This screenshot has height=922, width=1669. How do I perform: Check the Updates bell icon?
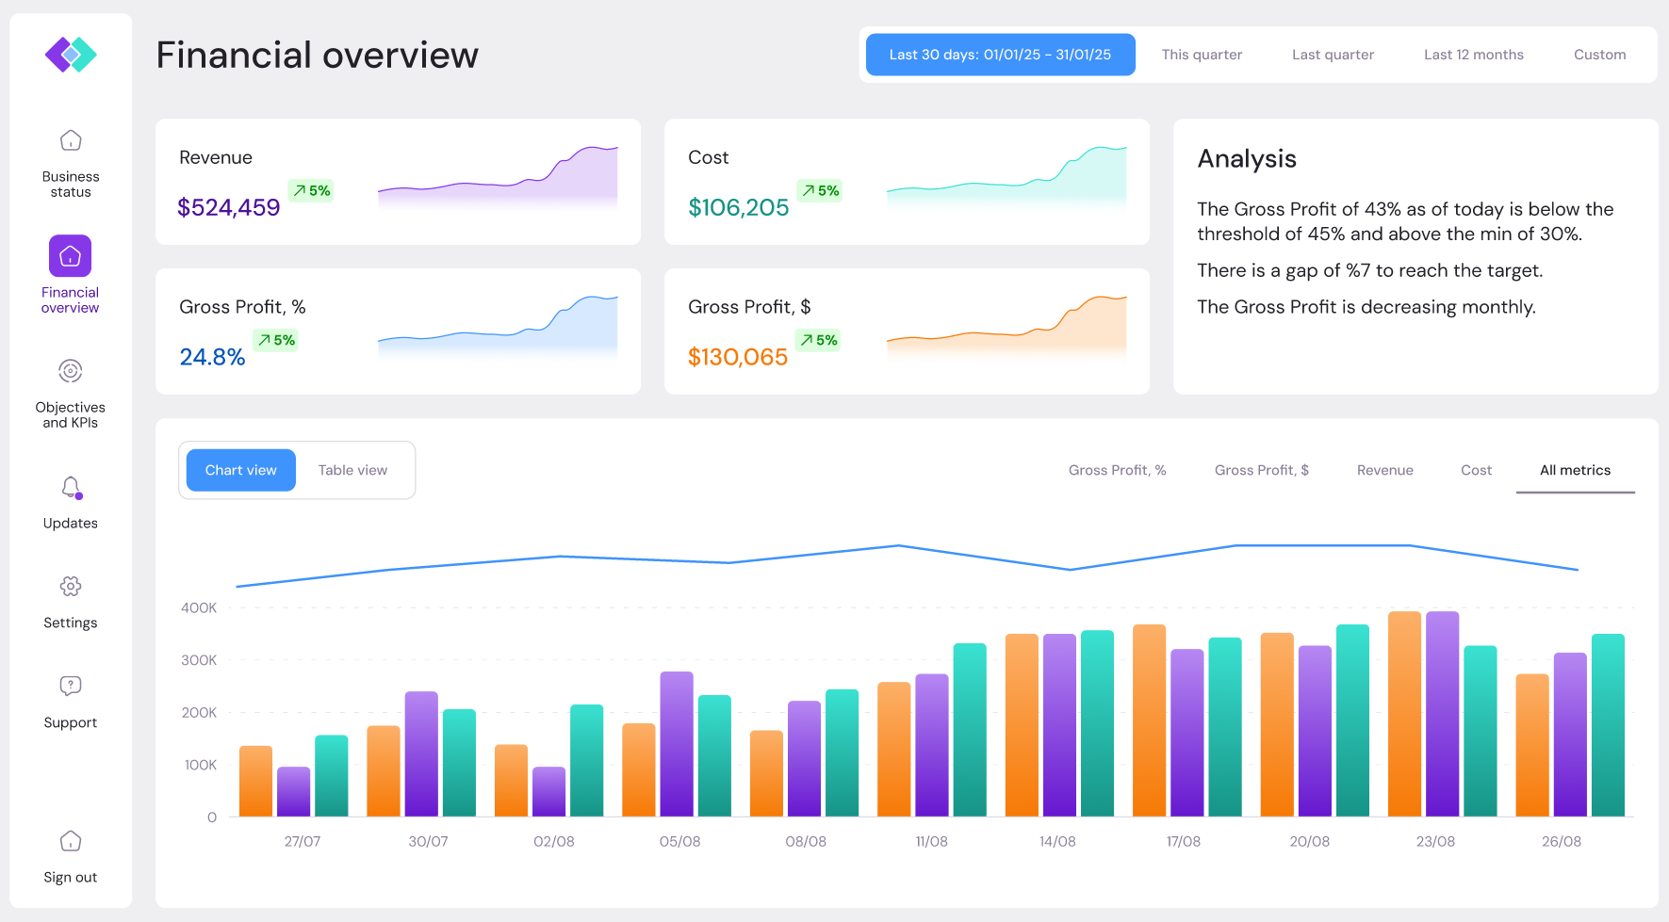coord(71,488)
